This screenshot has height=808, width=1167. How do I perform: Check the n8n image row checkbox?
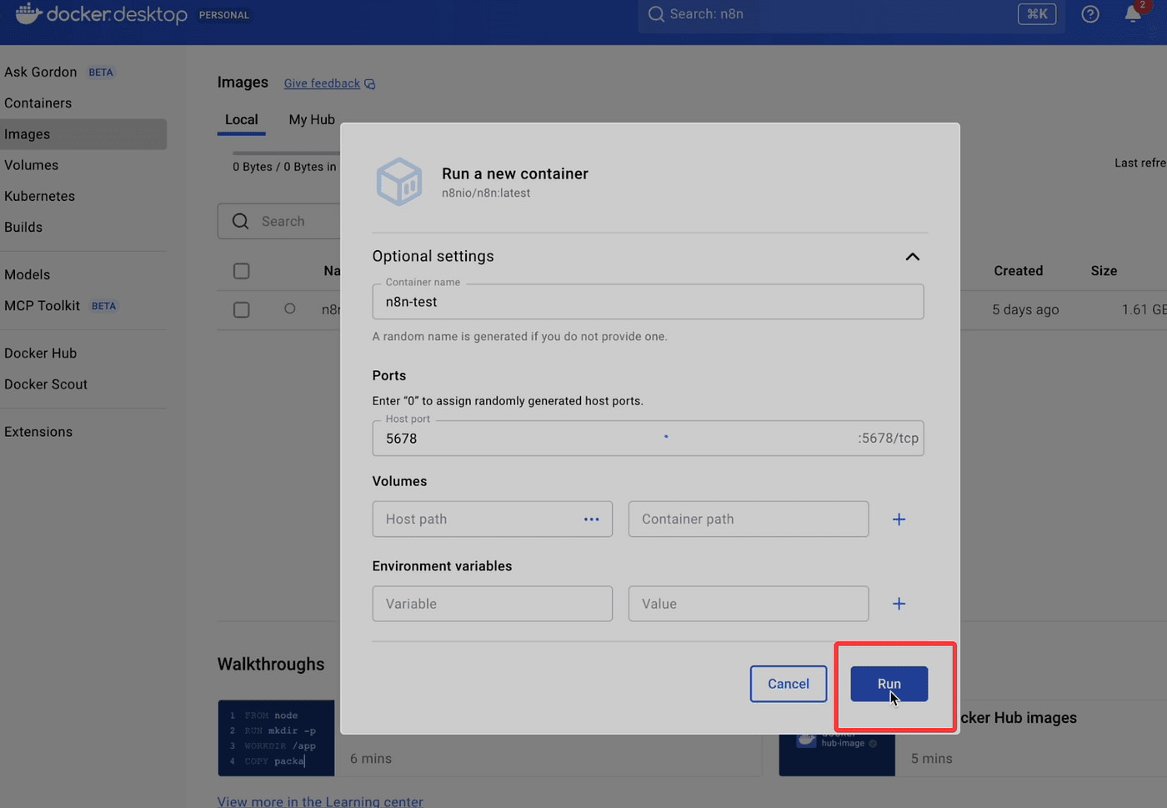tap(242, 309)
